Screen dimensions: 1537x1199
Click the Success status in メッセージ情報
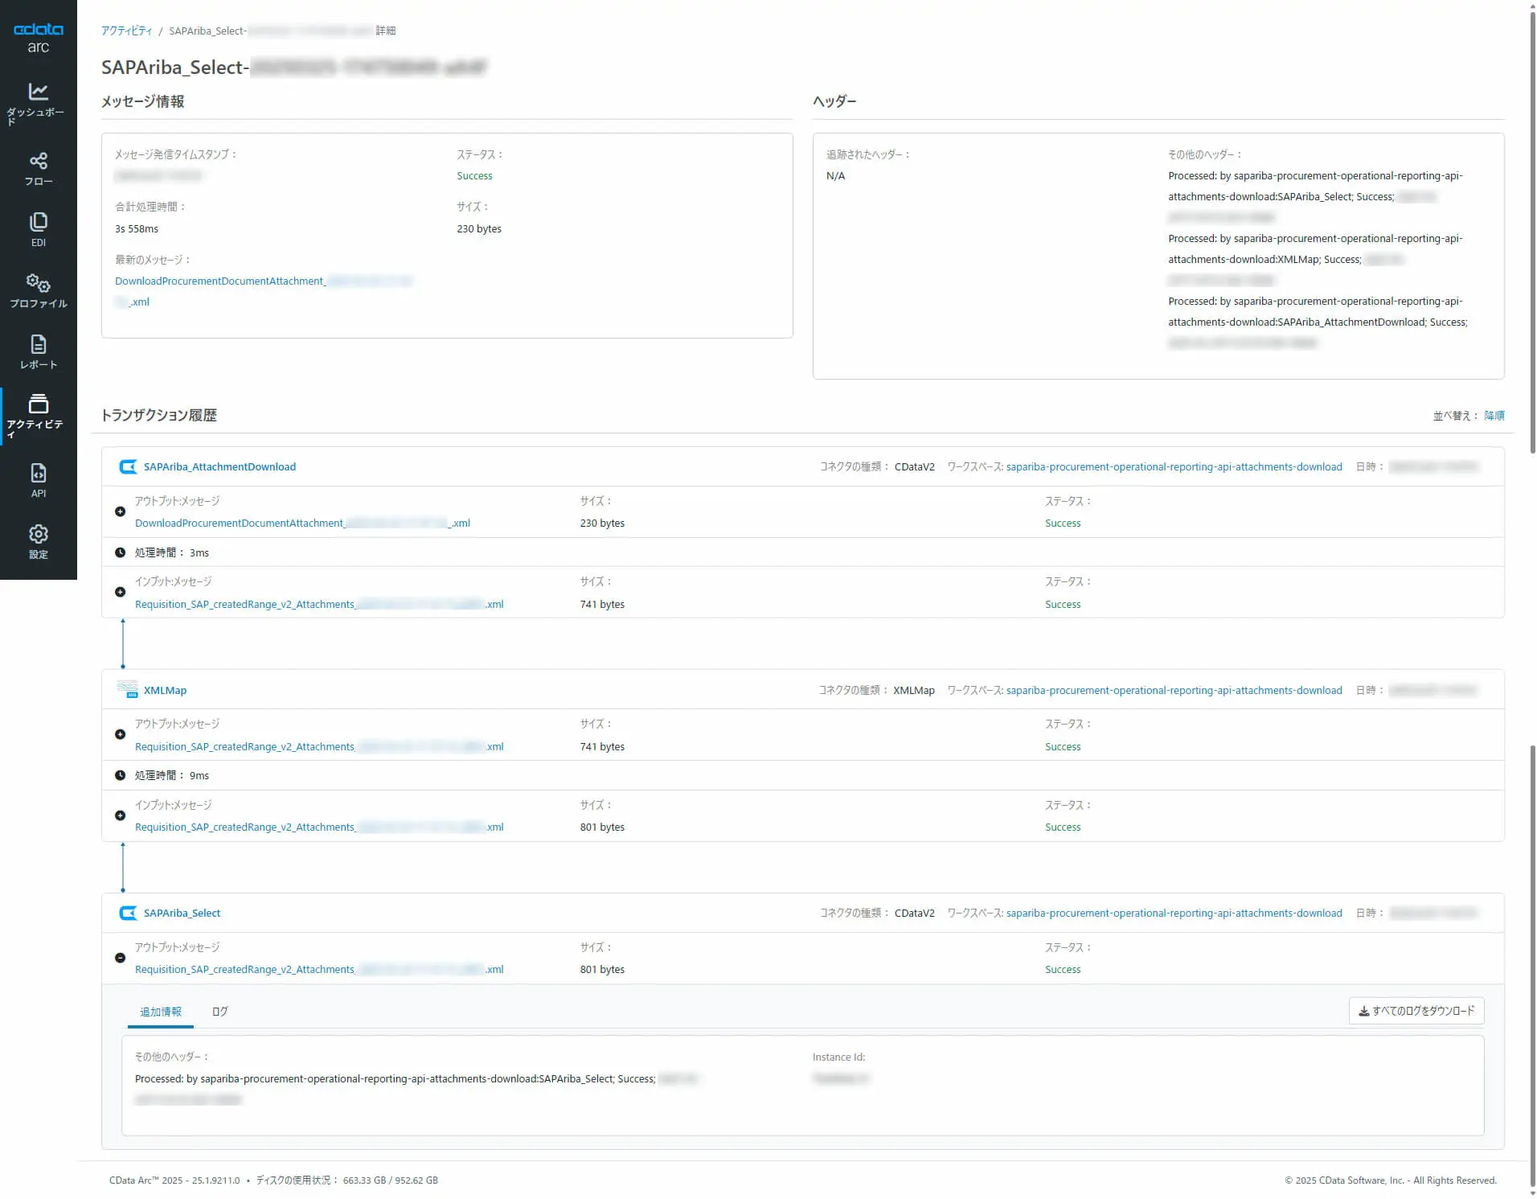(474, 176)
